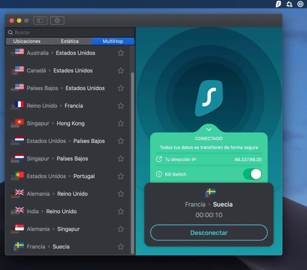Image resolution: width=307 pixels, height=270 pixels.
Task: Connect via India › Reino Unido
Action: (67, 211)
